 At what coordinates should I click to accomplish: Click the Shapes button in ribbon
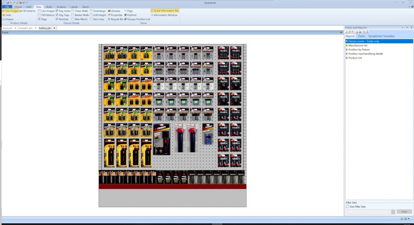(x=8, y=19)
